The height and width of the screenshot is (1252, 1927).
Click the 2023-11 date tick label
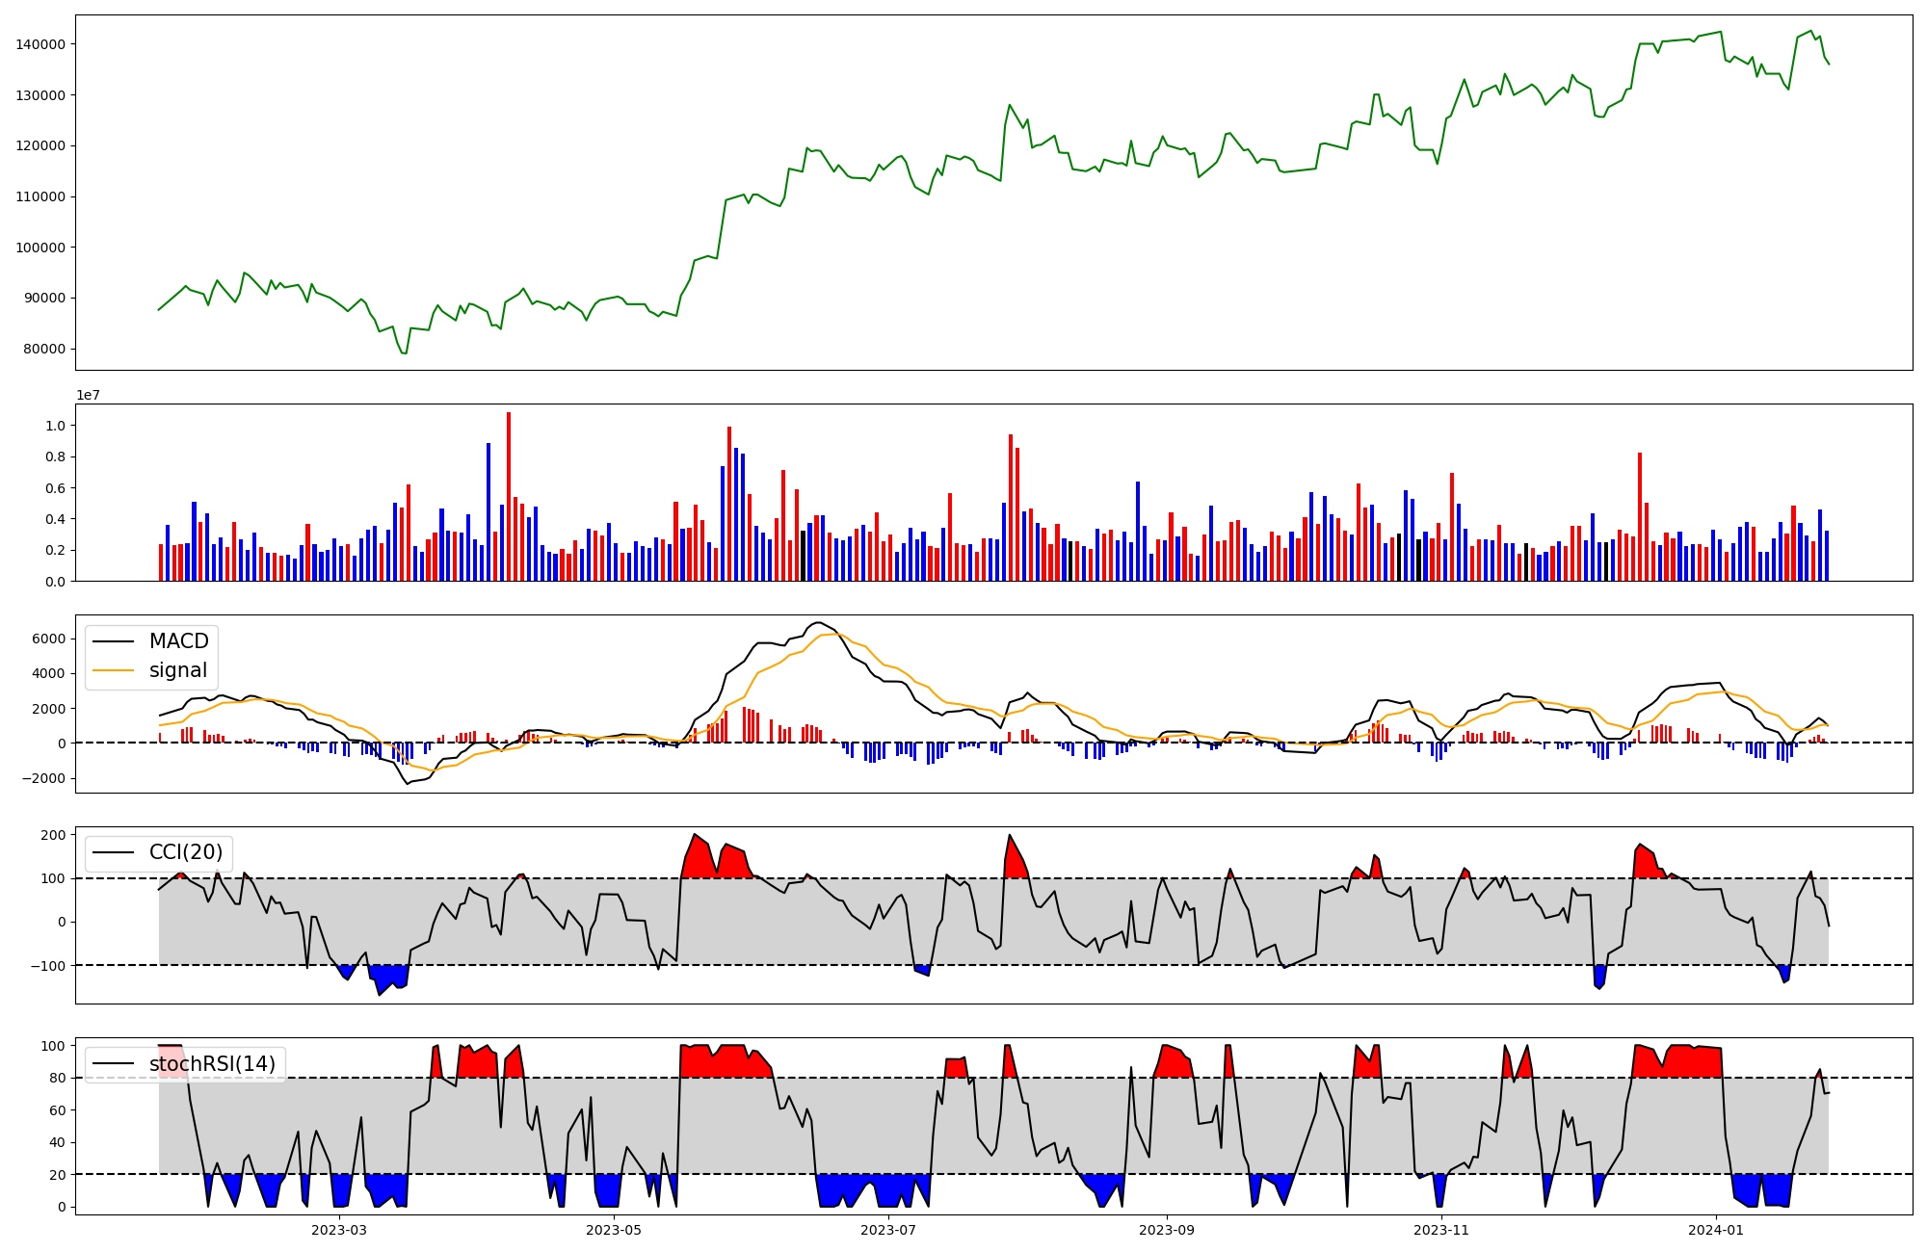click(x=1442, y=1230)
